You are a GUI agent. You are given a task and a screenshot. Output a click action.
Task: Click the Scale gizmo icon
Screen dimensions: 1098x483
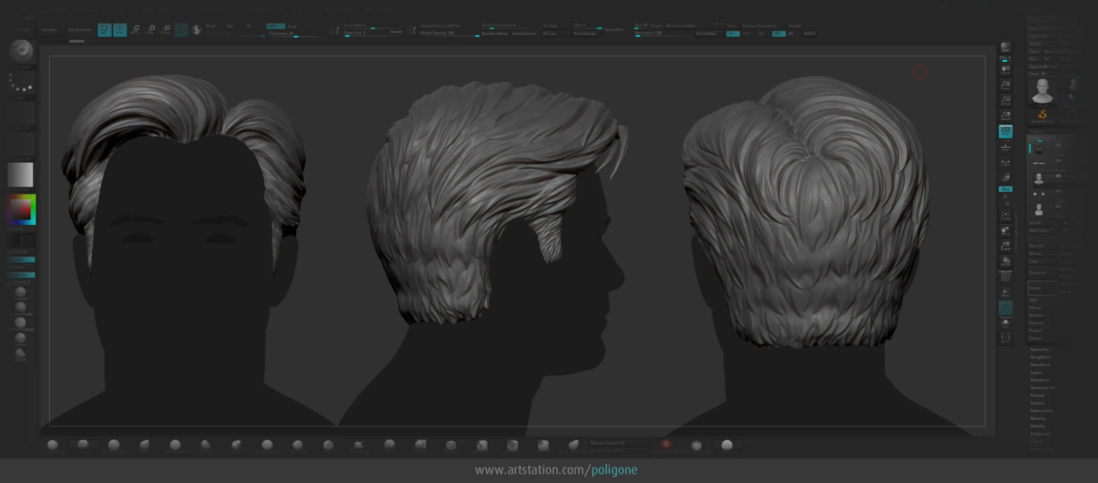coord(150,30)
